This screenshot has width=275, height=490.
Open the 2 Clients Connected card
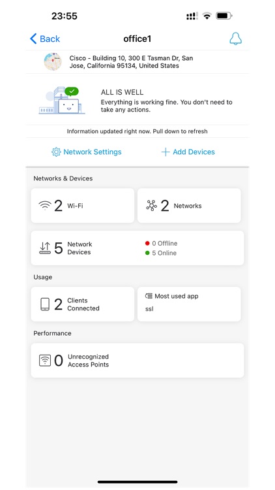point(83,304)
